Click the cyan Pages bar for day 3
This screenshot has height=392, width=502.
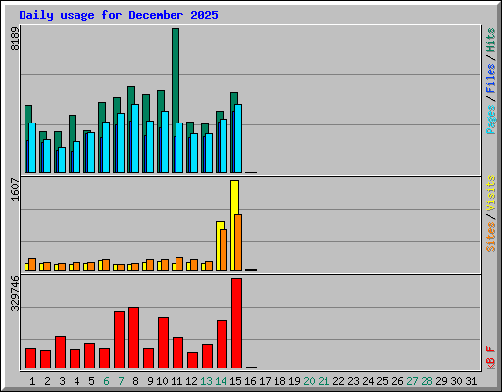tap(62, 160)
